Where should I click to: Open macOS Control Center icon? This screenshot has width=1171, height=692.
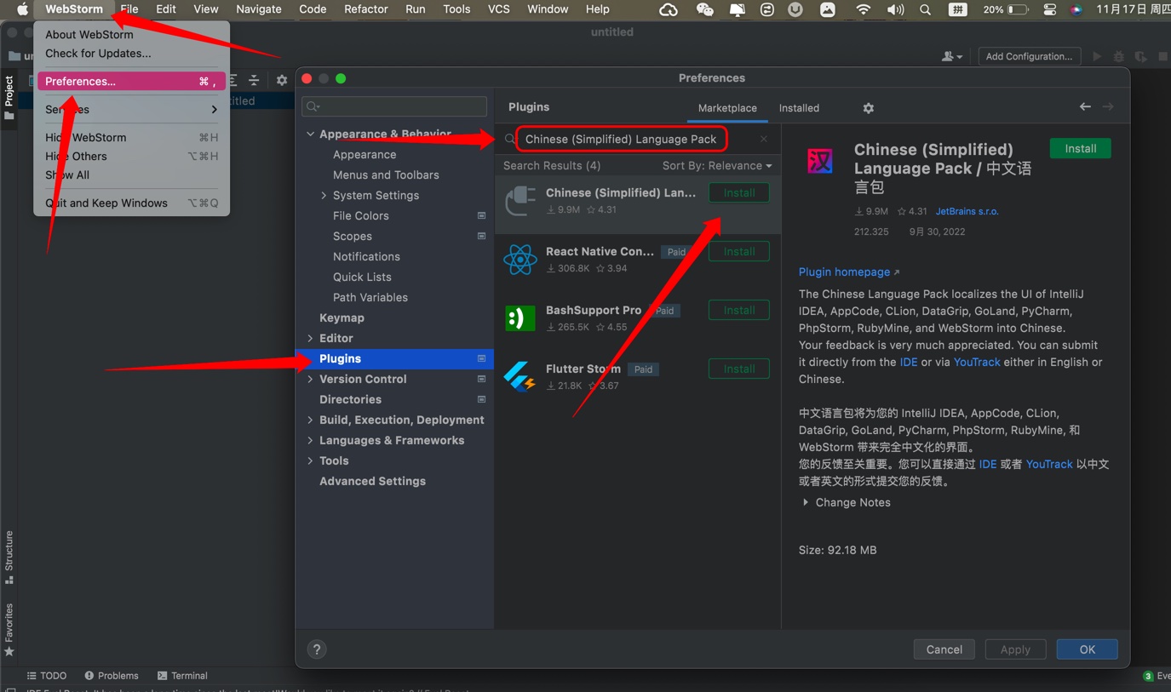click(1050, 9)
